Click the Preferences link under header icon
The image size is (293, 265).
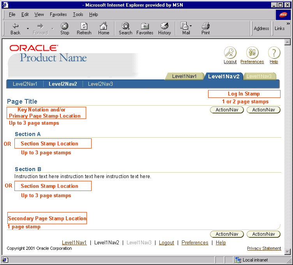point(252,62)
